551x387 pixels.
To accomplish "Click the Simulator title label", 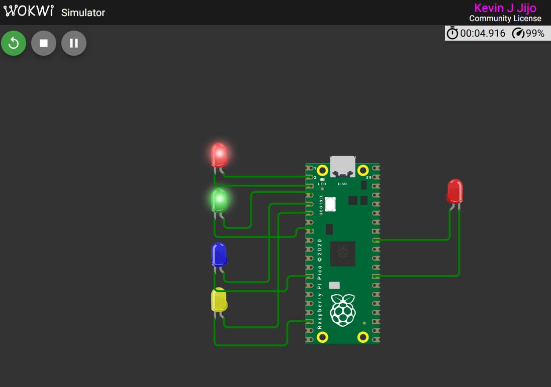I will pos(83,13).
